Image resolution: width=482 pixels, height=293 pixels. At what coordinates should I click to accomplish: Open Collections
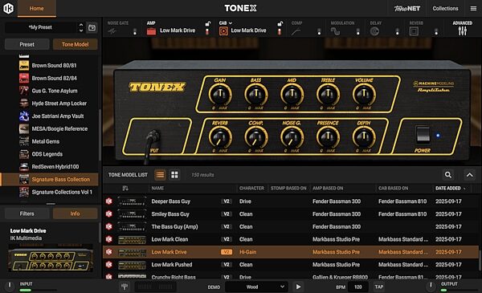click(445, 9)
